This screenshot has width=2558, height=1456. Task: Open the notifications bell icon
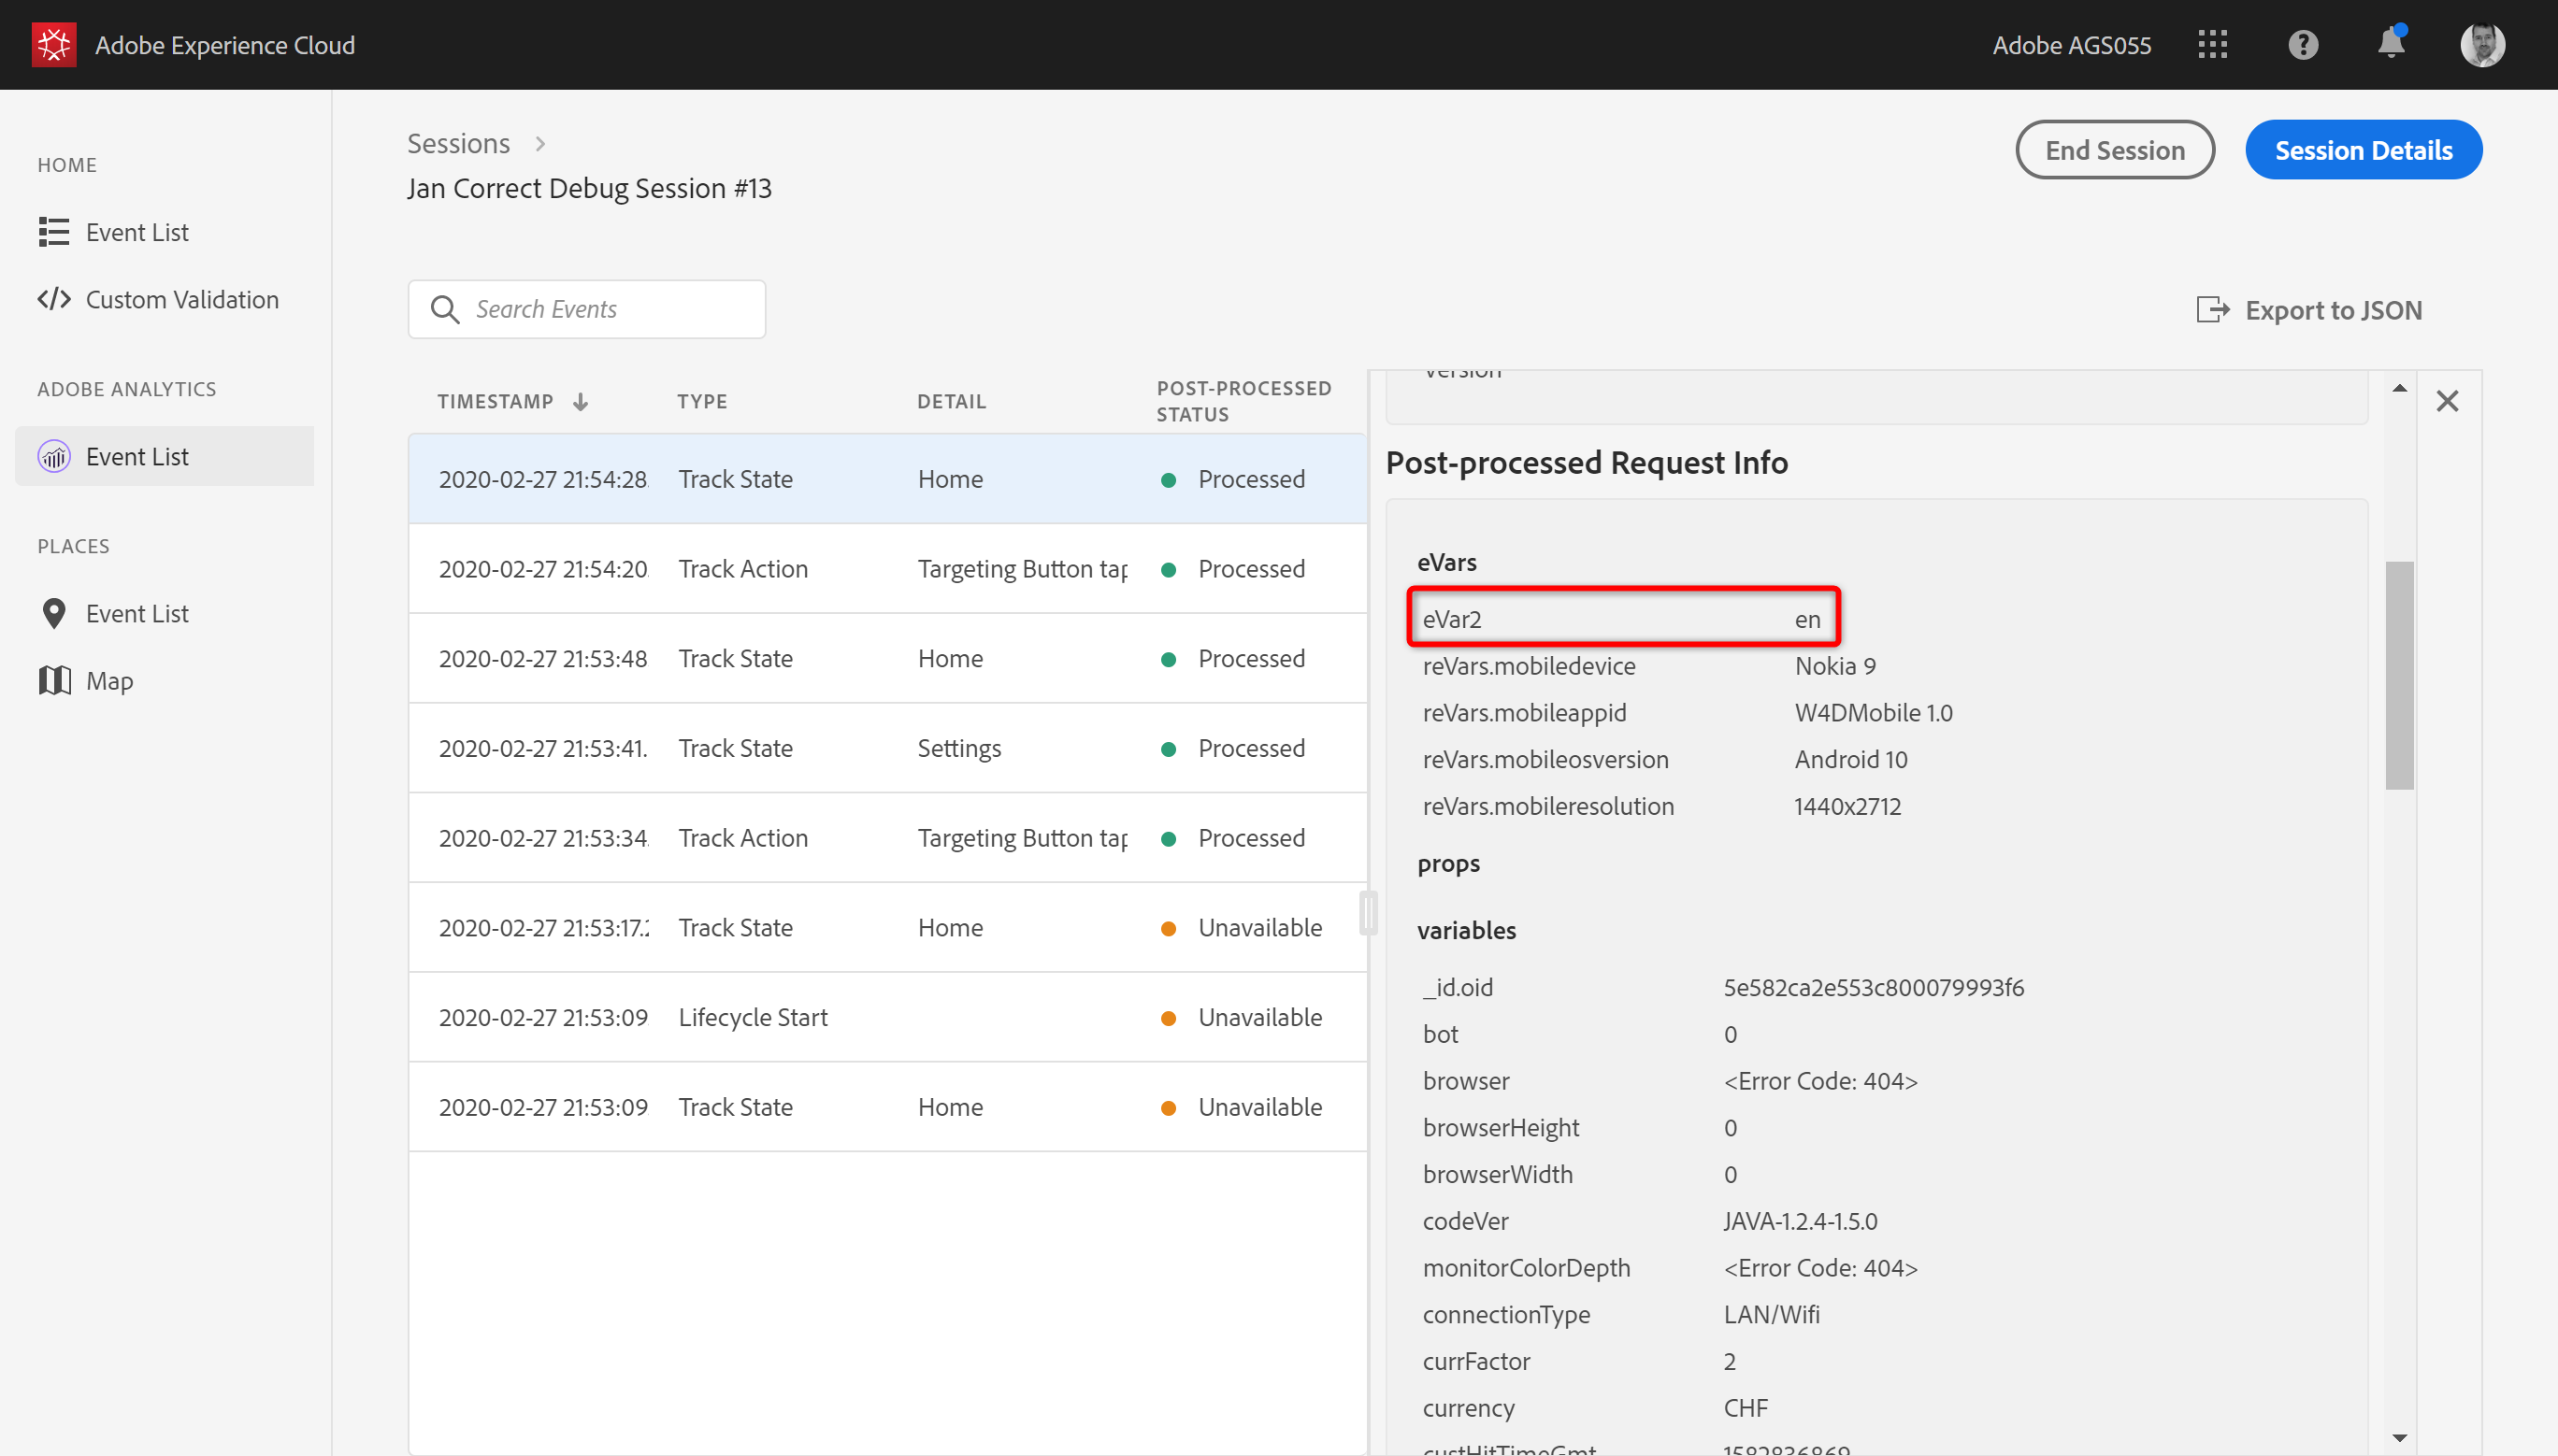point(2390,44)
